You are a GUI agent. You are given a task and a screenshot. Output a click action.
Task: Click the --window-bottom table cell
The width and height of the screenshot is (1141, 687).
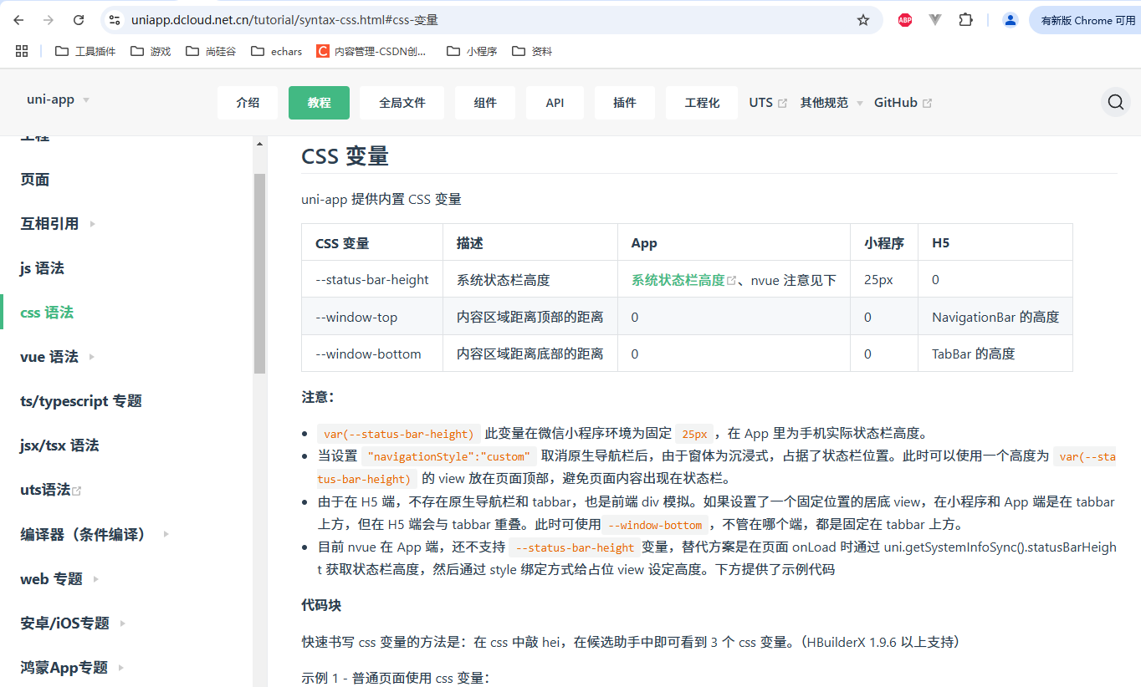pos(372,354)
